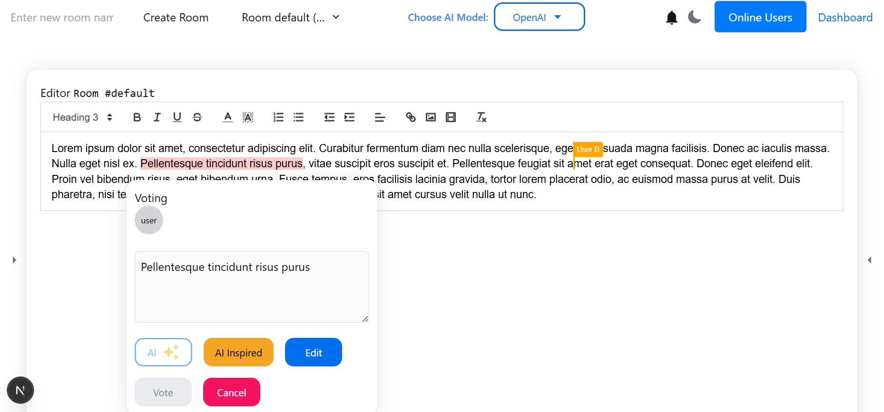Clear text formatting

481,117
